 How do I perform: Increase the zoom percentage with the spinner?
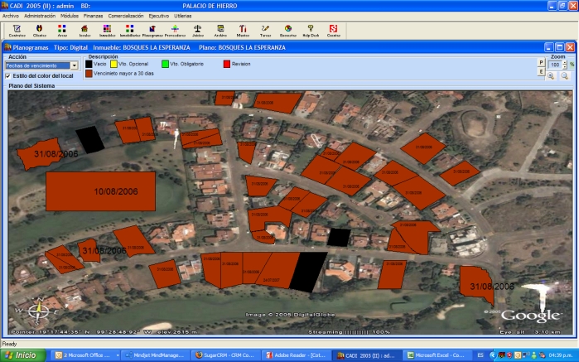[564, 62]
